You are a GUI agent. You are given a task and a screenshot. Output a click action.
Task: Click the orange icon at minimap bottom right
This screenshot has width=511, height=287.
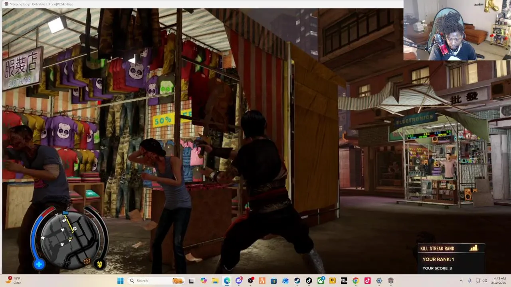pyautogui.click(x=87, y=261)
